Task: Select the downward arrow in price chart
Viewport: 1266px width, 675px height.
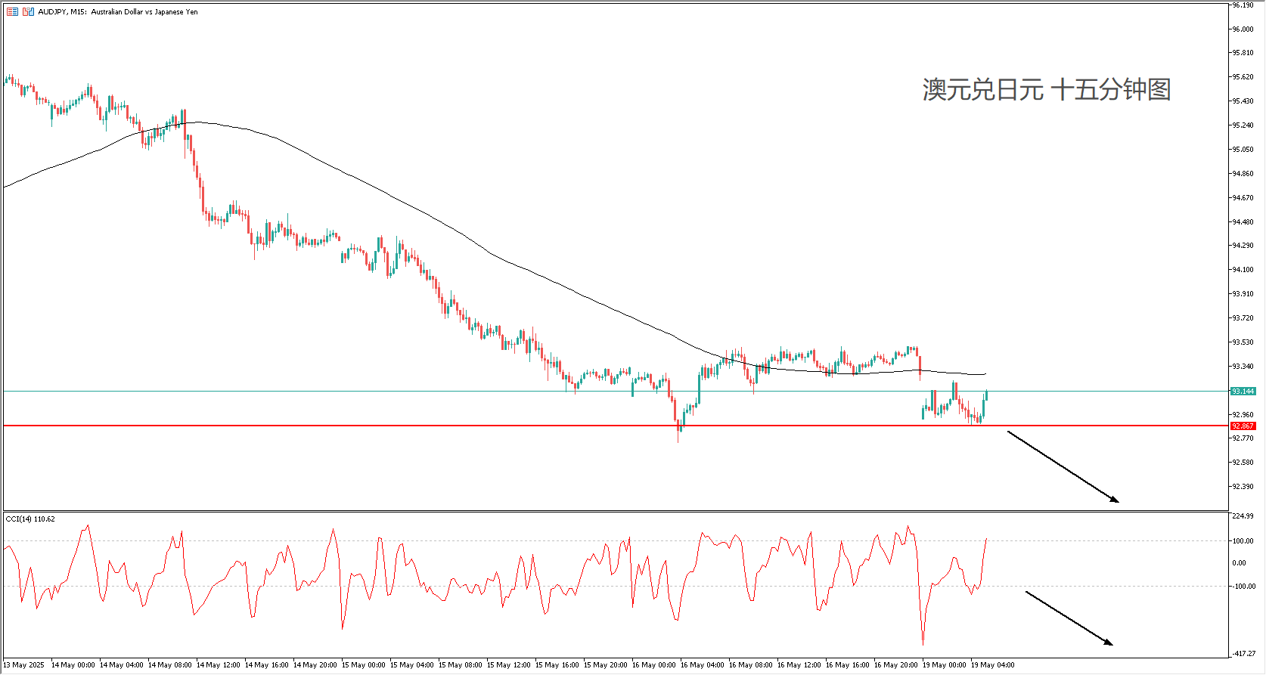Action: click(x=1063, y=466)
